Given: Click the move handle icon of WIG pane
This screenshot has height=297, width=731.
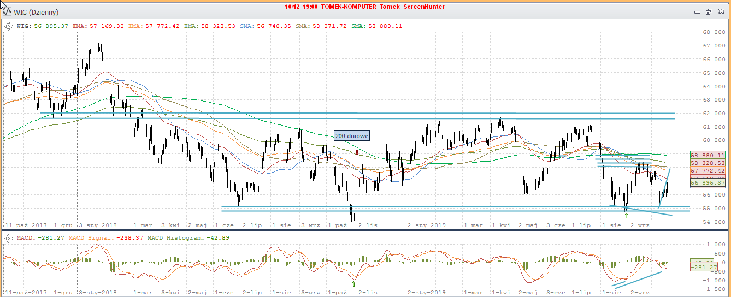Looking at the screenshot, I should click(x=9, y=25).
